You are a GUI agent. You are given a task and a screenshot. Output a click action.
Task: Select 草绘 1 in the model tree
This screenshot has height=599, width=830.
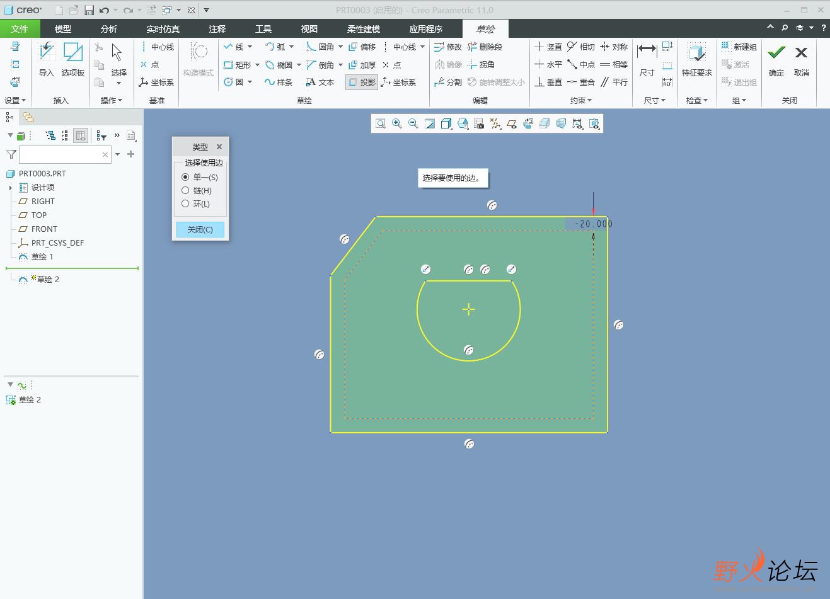pyautogui.click(x=42, y=257)
